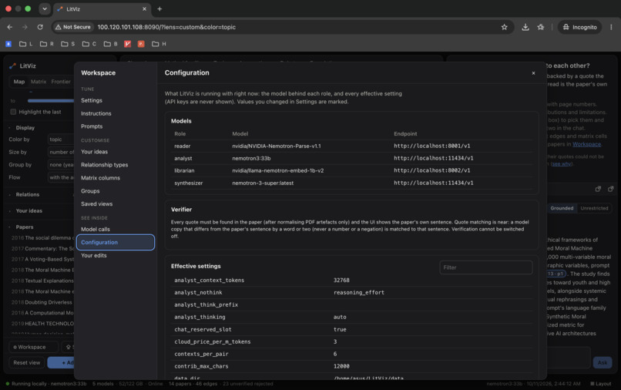Open the Layout control in status bar
Screen dimensions: 621x390
tap(600, 384)
